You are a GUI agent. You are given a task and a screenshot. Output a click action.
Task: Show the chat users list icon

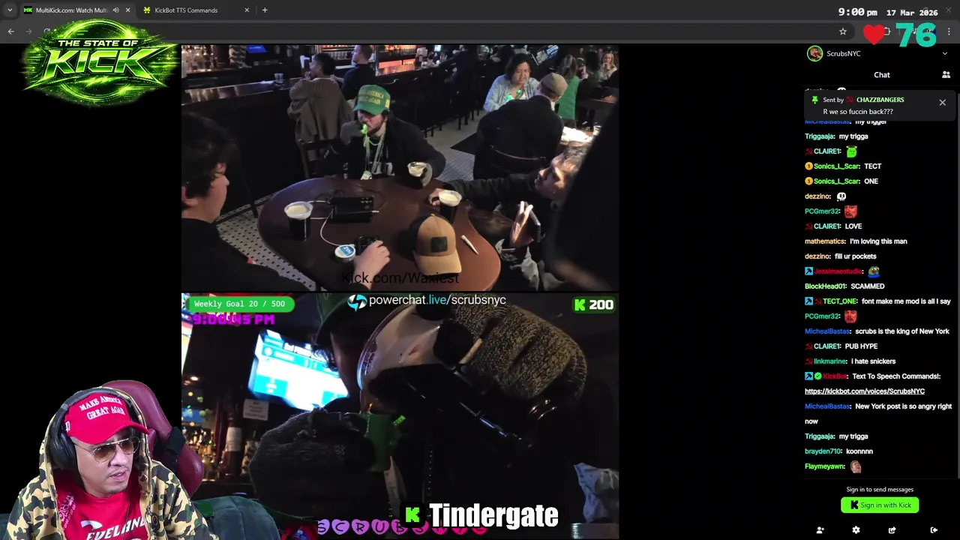pyautogui.click(x=946, y=75)
